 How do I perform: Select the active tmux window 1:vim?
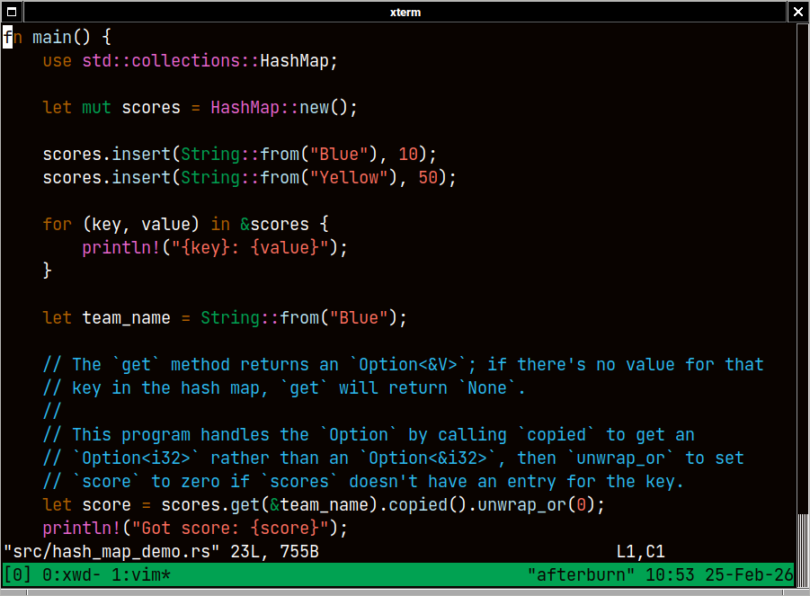pos(139,574)
